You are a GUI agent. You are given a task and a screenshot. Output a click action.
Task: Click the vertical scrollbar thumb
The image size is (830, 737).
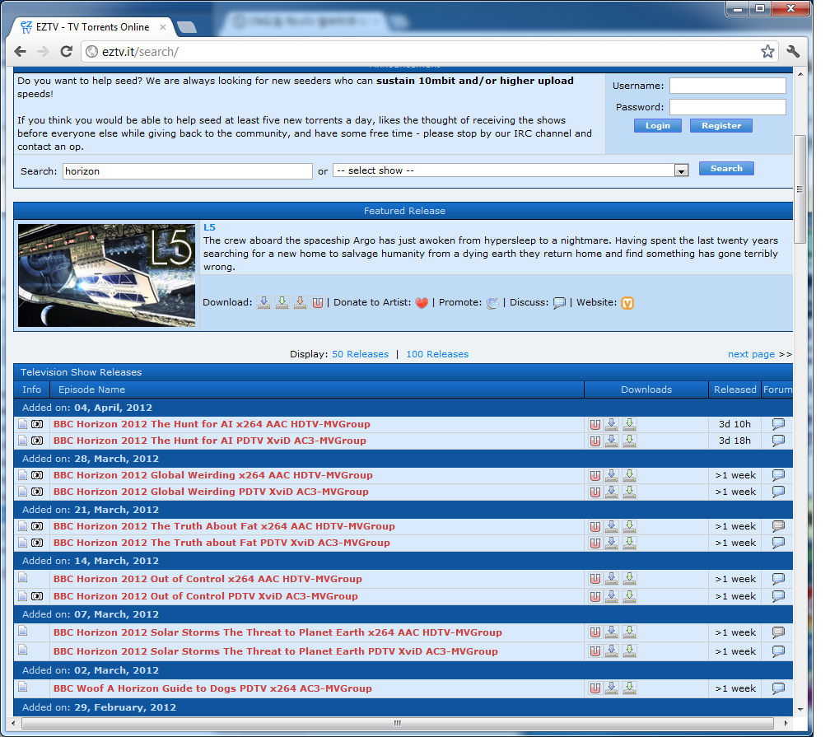click(800, 189)
